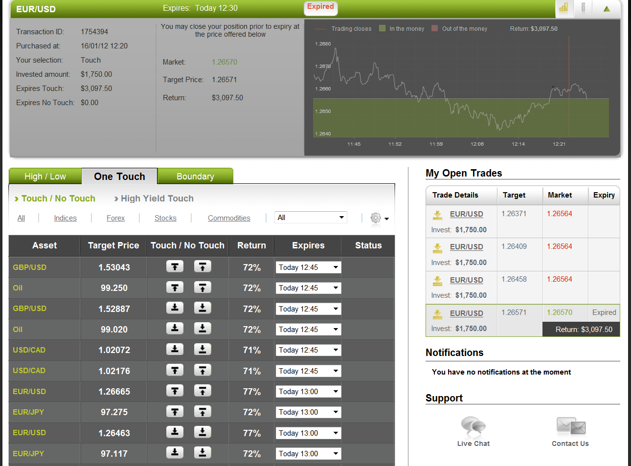
Task: Select the Commodities category link
Action: (x=229, y=218)
